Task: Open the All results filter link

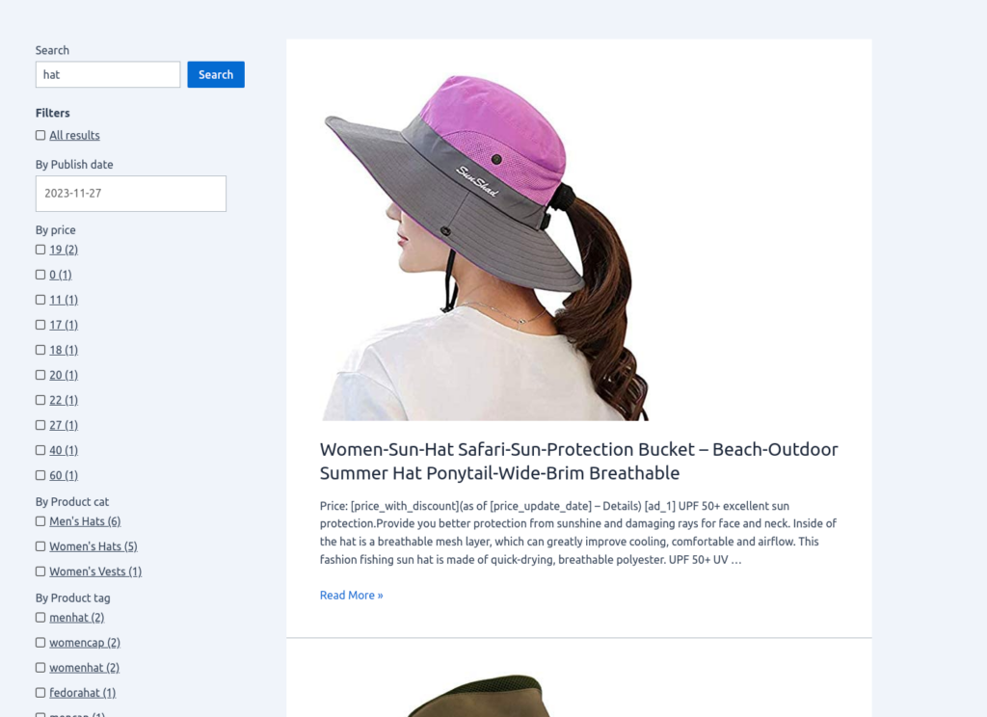Action: pyautogui.click(x=74, y=135)
